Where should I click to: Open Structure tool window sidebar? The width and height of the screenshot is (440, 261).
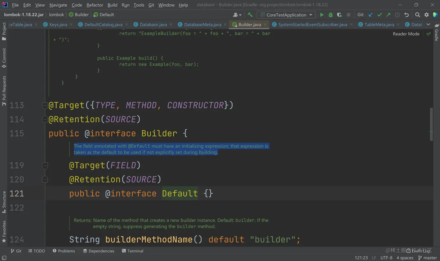click(x=4, y=202)
